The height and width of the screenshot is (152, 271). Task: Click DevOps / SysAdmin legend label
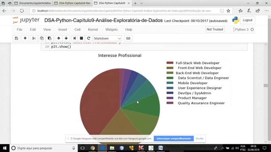tap(194, 93)
